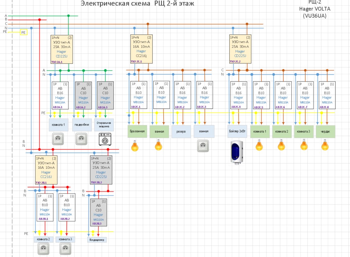Select the УЗО 2C.1 block 16A 10mA
The width and height of the screenshot is (350, 257).
[141, 49]
